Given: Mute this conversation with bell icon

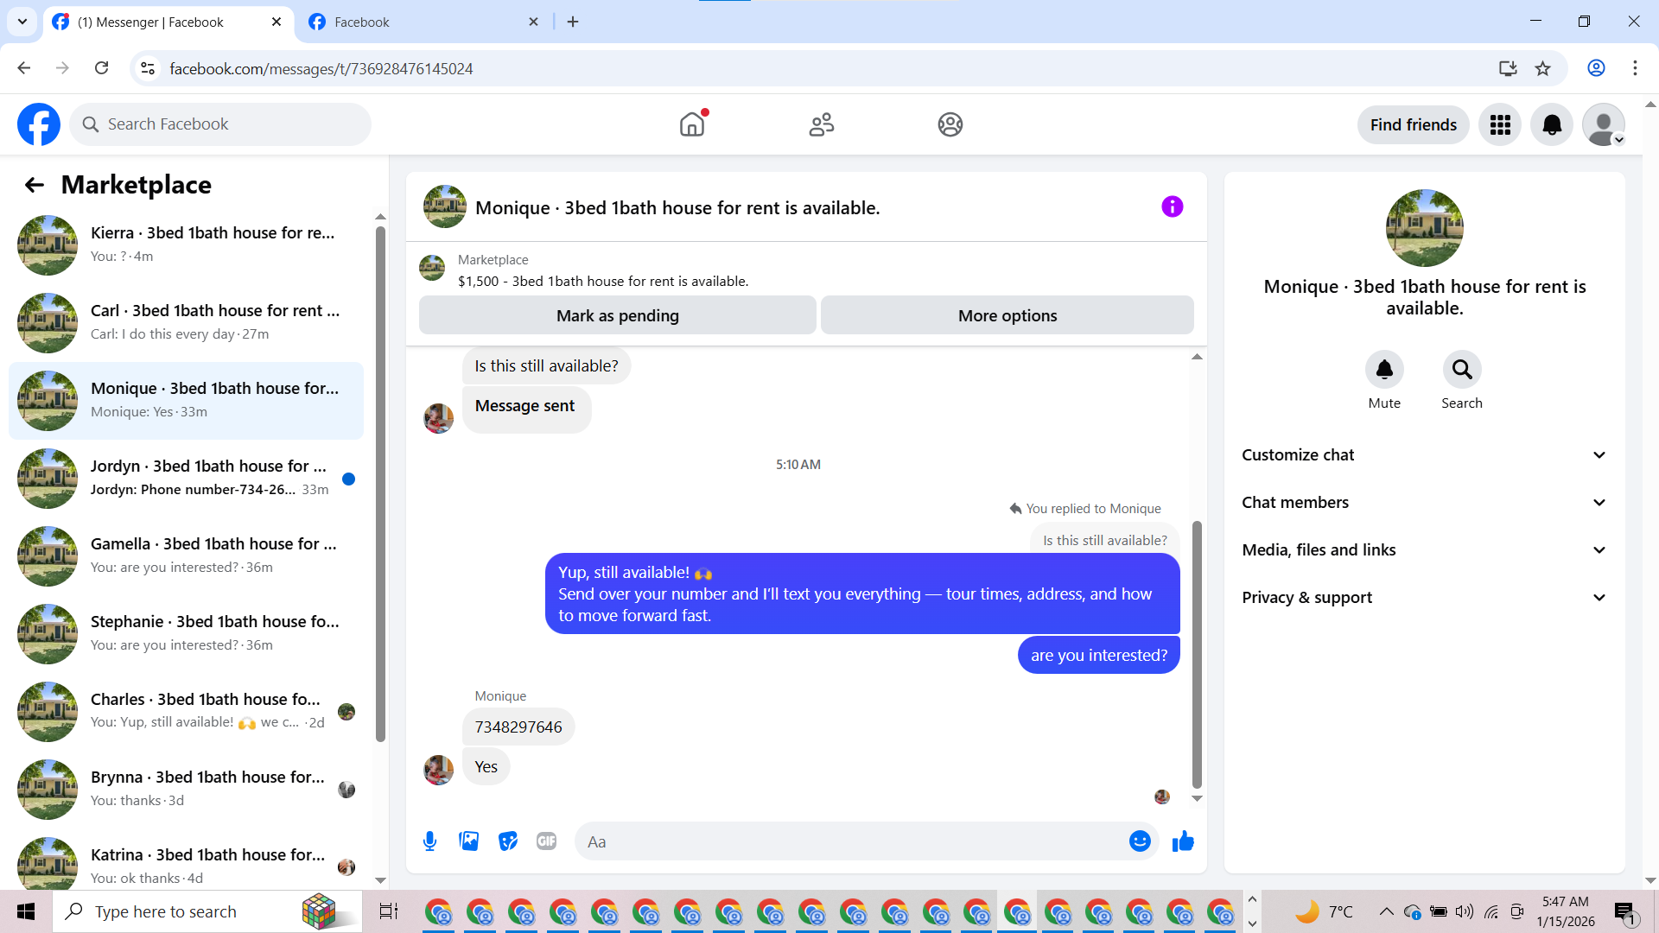Looking at the screenshot, I should click(x=1383, y=370).
